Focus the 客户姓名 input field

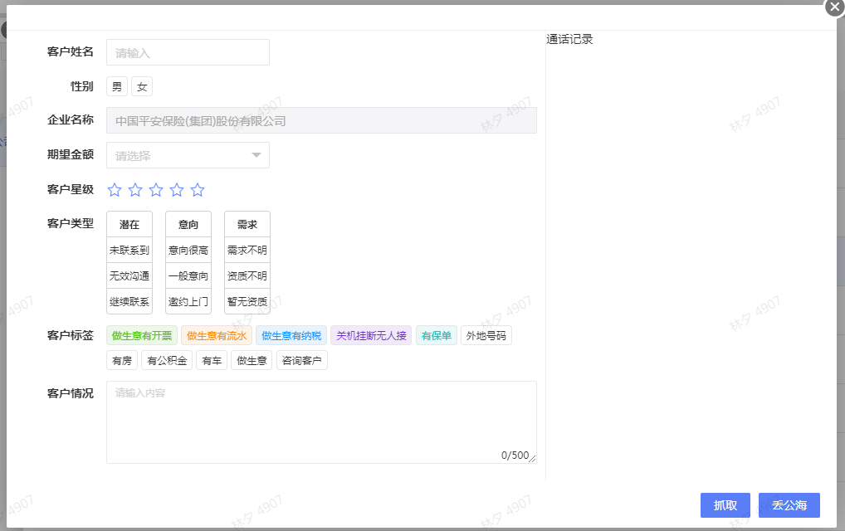(x=188, y=52)
